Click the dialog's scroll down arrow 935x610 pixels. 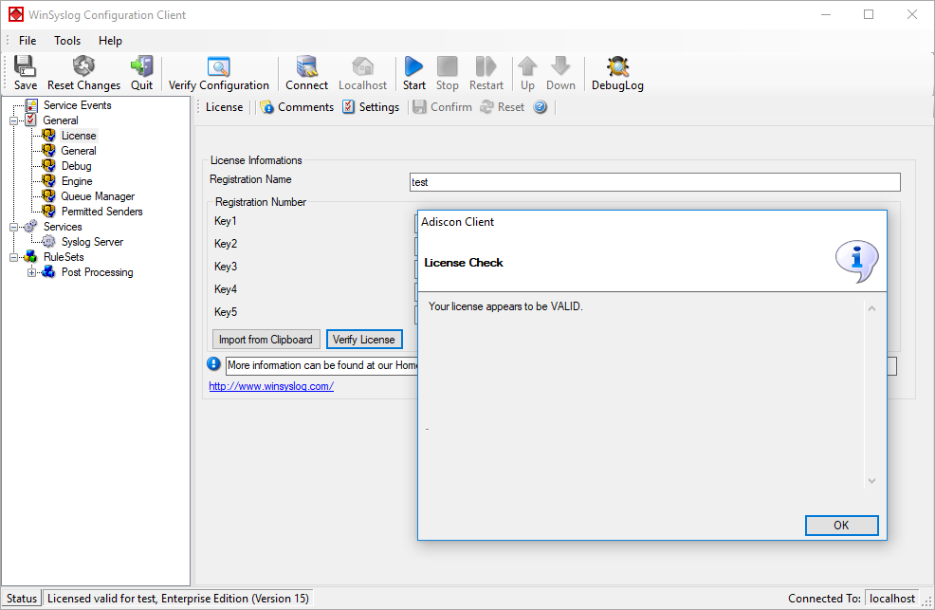coord(871,481)
